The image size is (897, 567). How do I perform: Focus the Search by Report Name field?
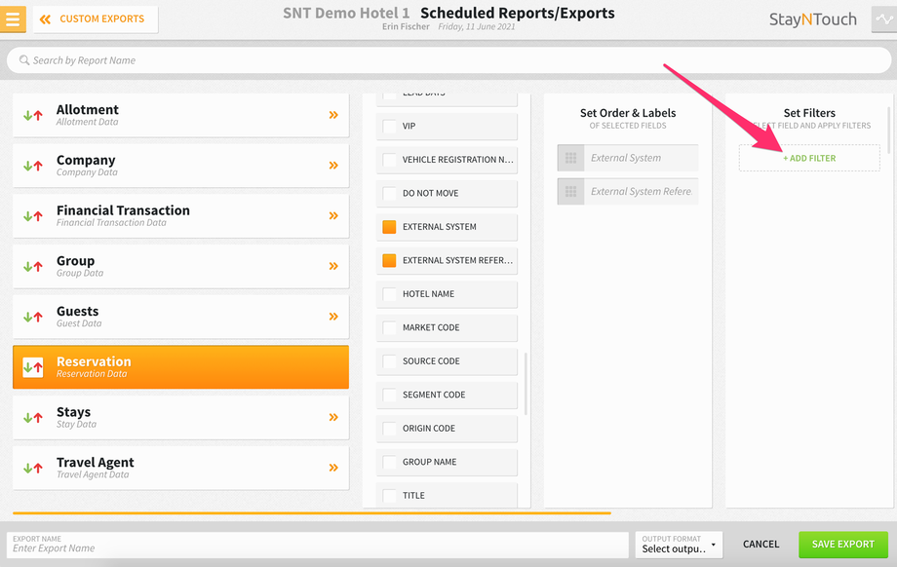(448, 60)
